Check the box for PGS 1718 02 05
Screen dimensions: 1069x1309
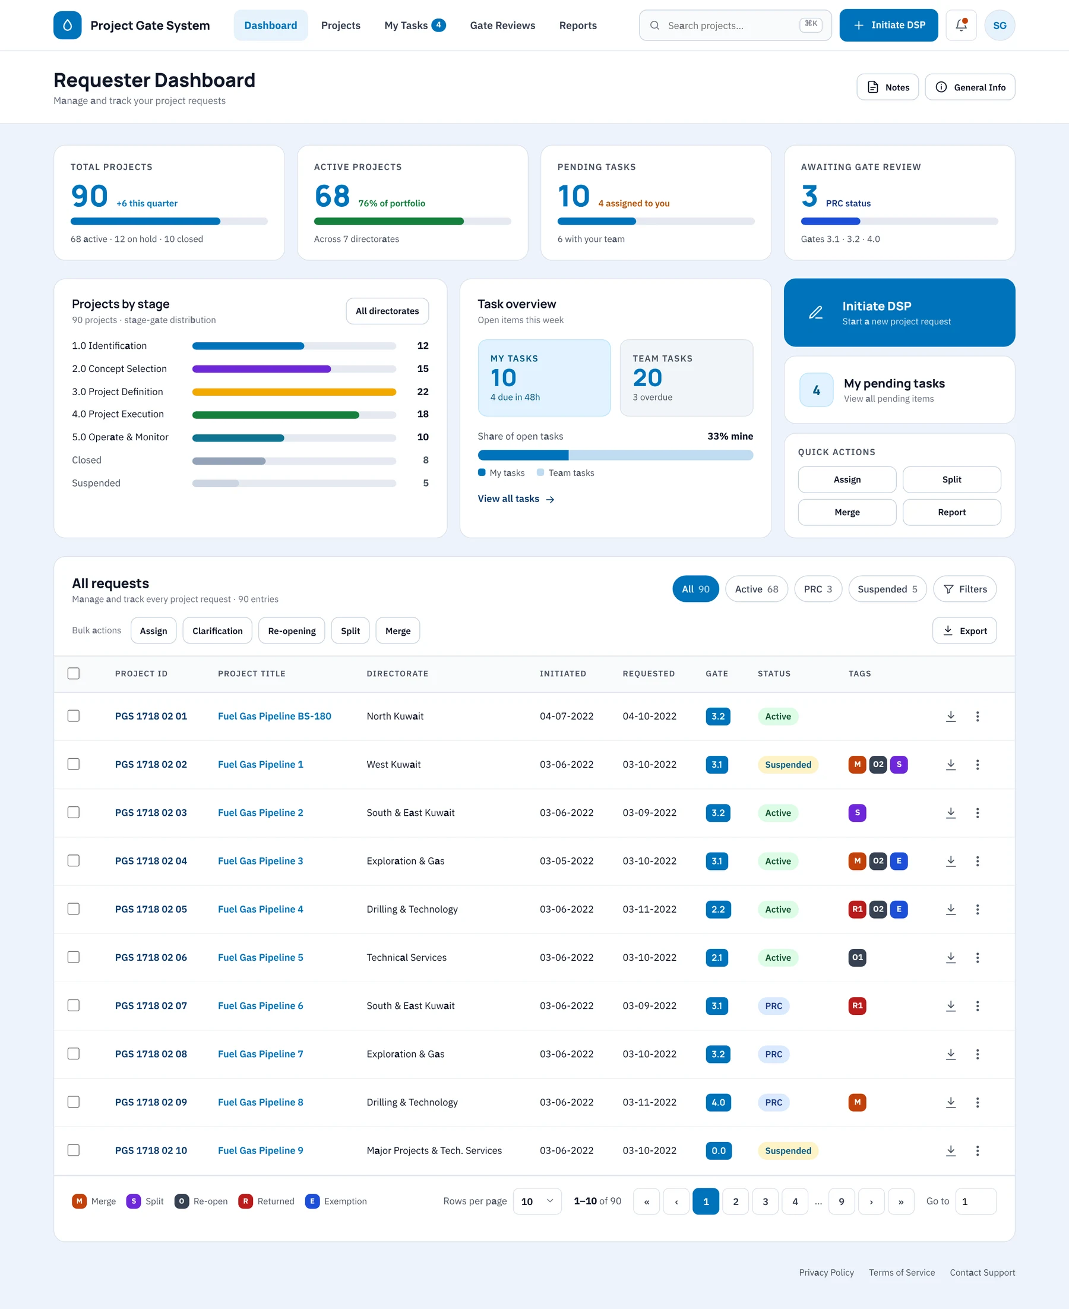pos(73,909)
